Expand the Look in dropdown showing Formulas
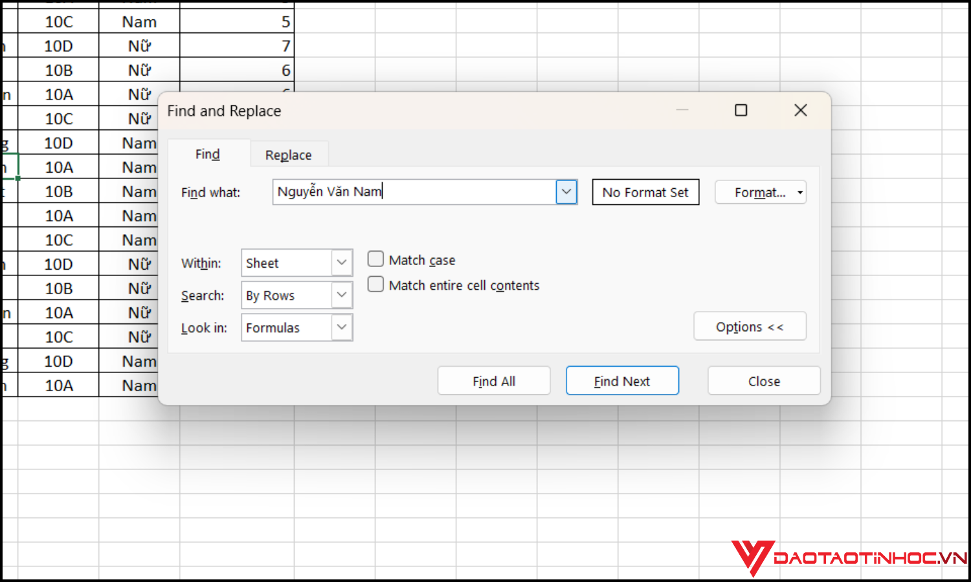Screen dimensions: 971x582 pyautogui.click(x=342, y=328)
